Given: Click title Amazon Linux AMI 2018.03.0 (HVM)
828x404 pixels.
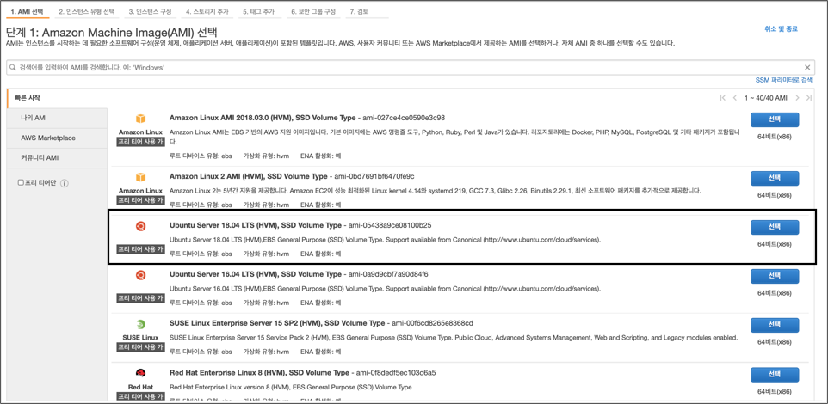Looking at the screenshot, I should (x=263, y=117).
